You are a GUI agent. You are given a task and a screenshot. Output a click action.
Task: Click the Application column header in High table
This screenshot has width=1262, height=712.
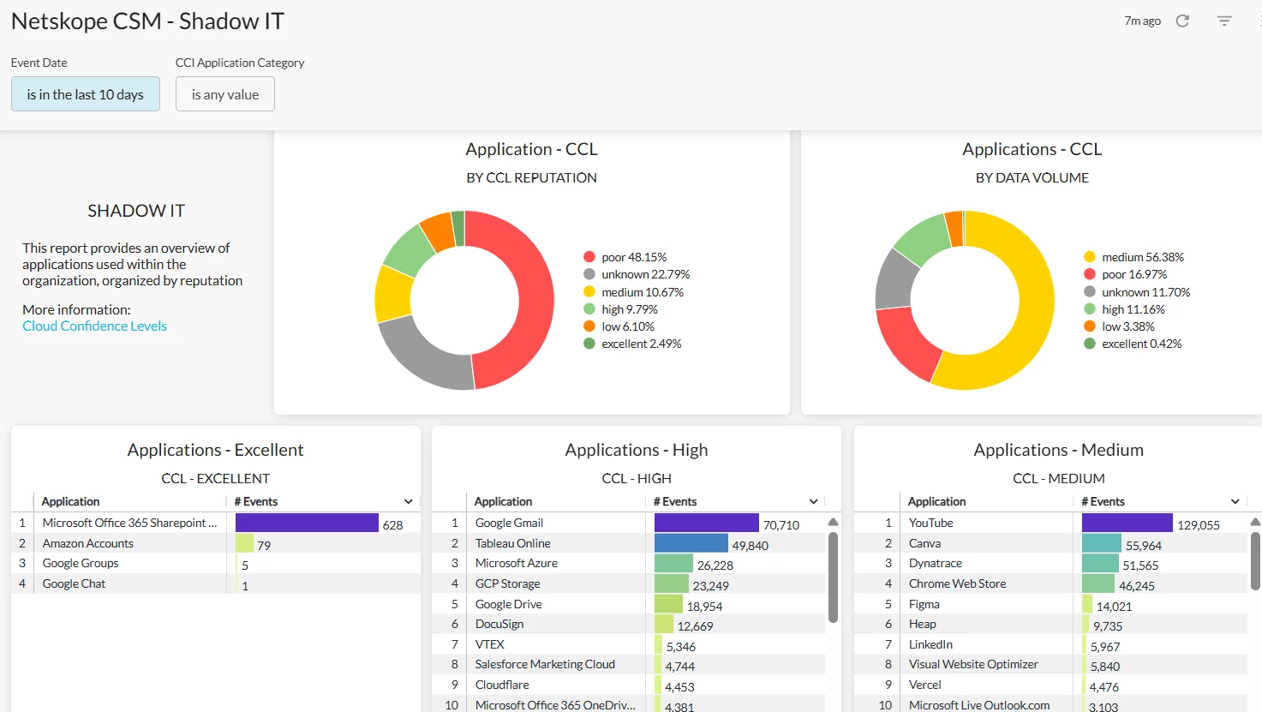pyautogui.click(x=503, y=501)
